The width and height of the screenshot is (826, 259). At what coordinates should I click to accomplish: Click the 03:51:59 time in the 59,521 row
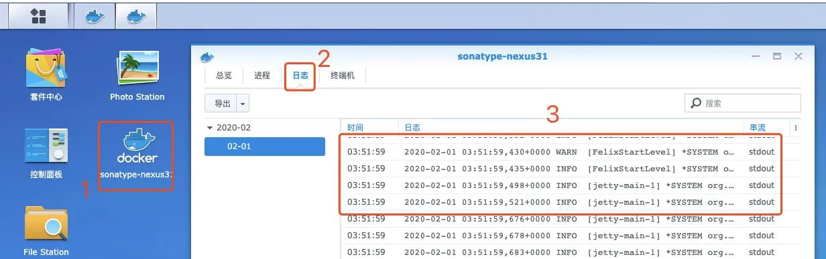click(366, 202)
